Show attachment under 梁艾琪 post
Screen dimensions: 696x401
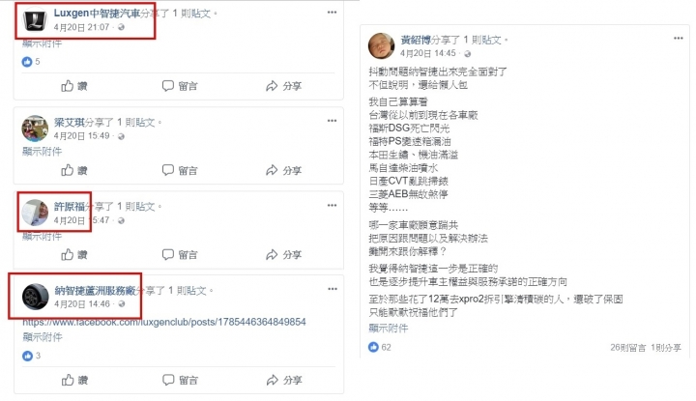(43, 152)
